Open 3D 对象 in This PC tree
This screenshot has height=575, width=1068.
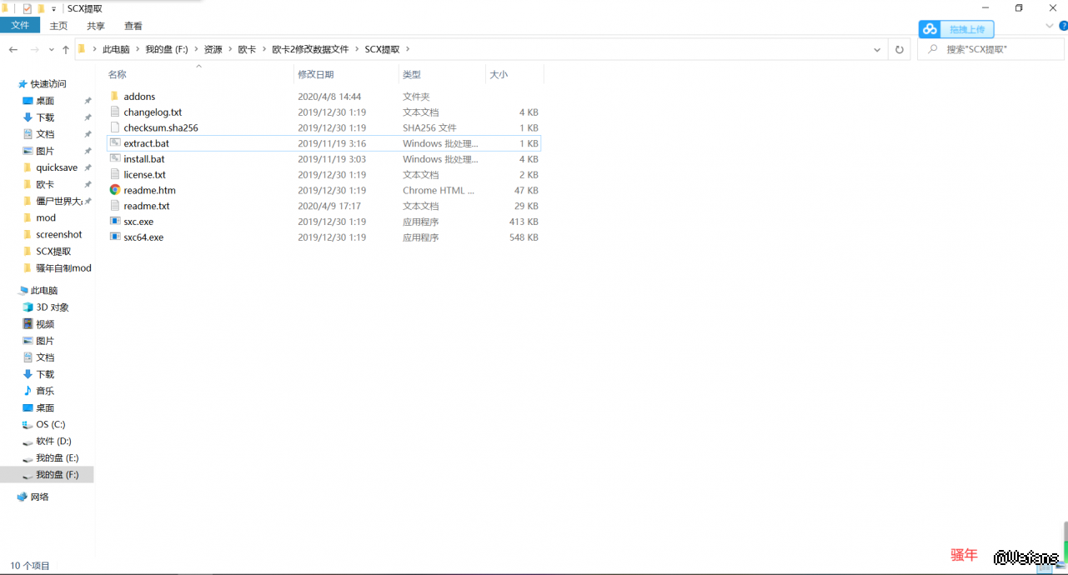click(52, 307)
